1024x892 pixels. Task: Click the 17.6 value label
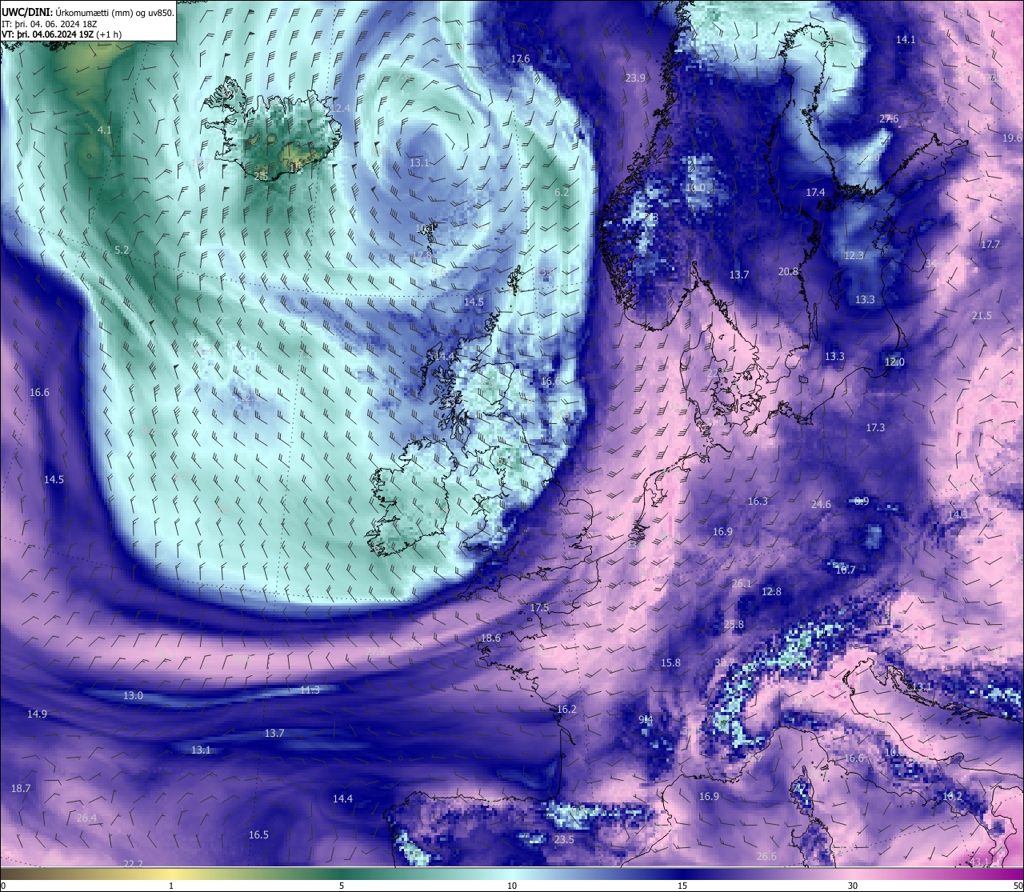coord(520,59)
